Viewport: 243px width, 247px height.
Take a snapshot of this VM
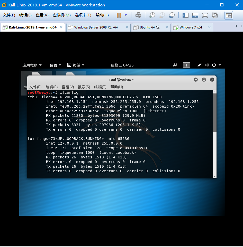[x=152, y=15]
